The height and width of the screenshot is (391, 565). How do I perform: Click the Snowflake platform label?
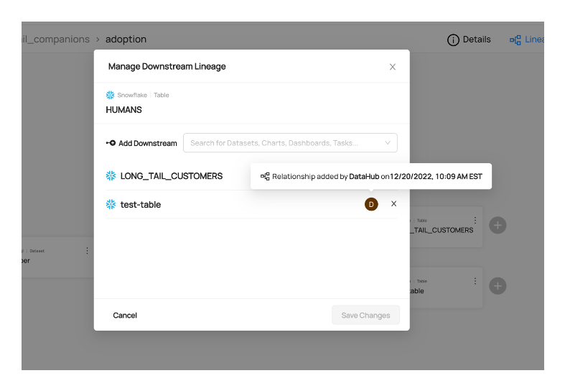tap(132, 95)
